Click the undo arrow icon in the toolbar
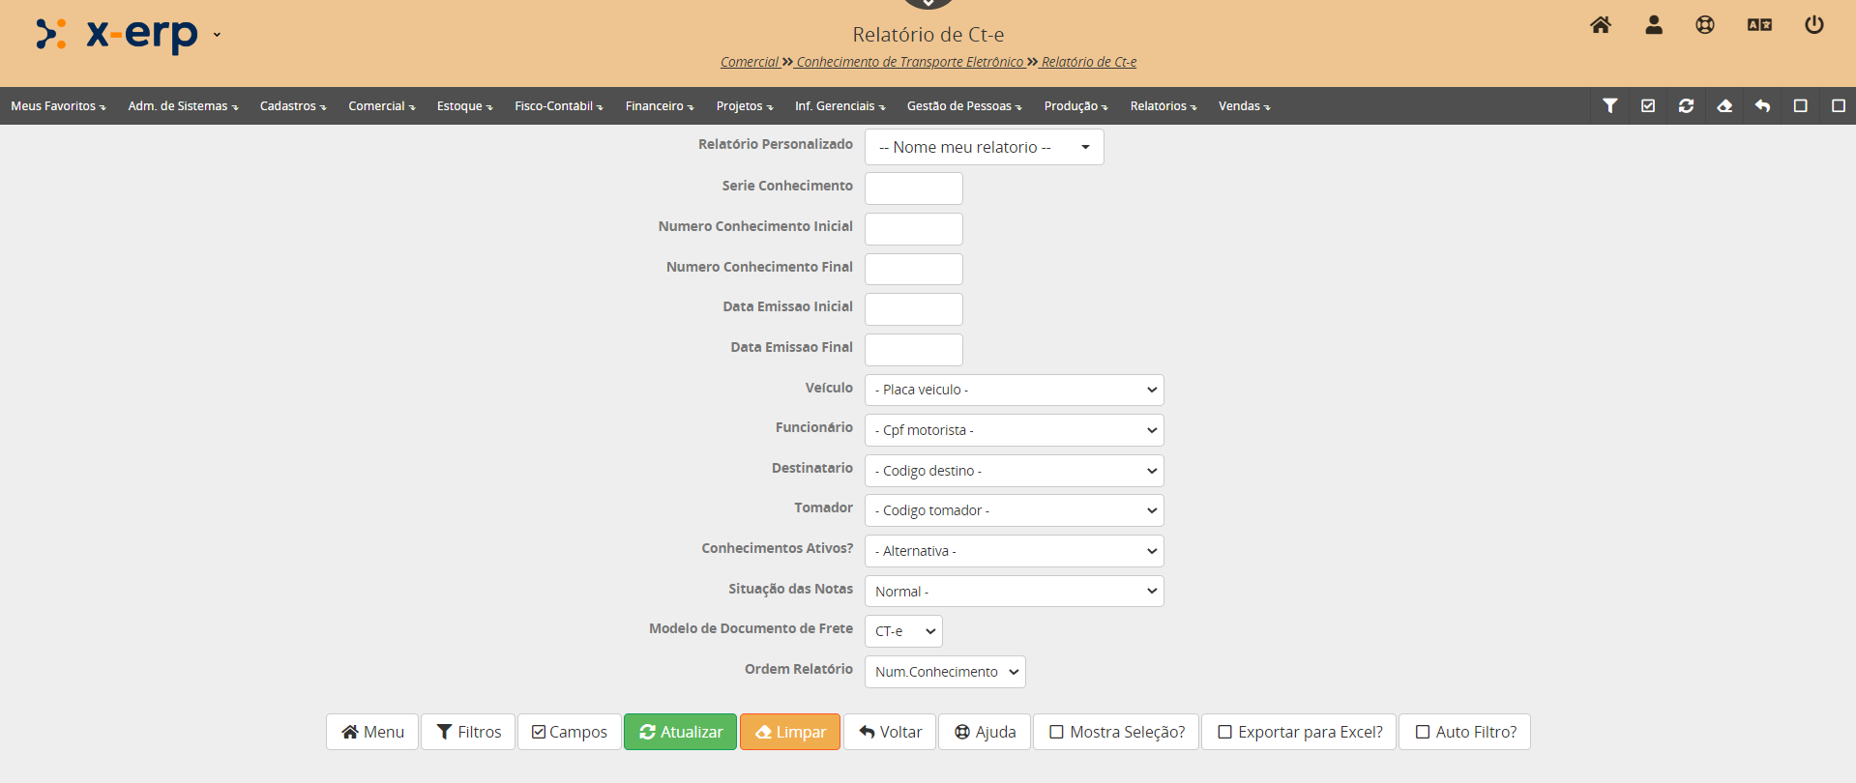1856x783 pixels. click(1762, 106)
